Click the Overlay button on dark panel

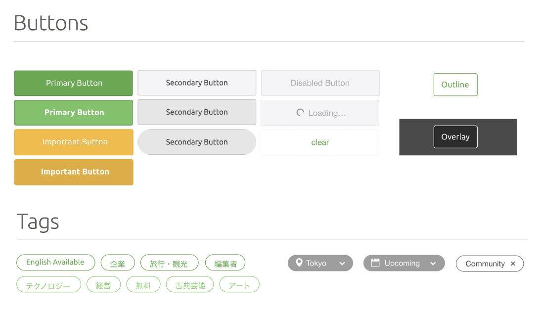pyautogui.click(x=455, y=137)
